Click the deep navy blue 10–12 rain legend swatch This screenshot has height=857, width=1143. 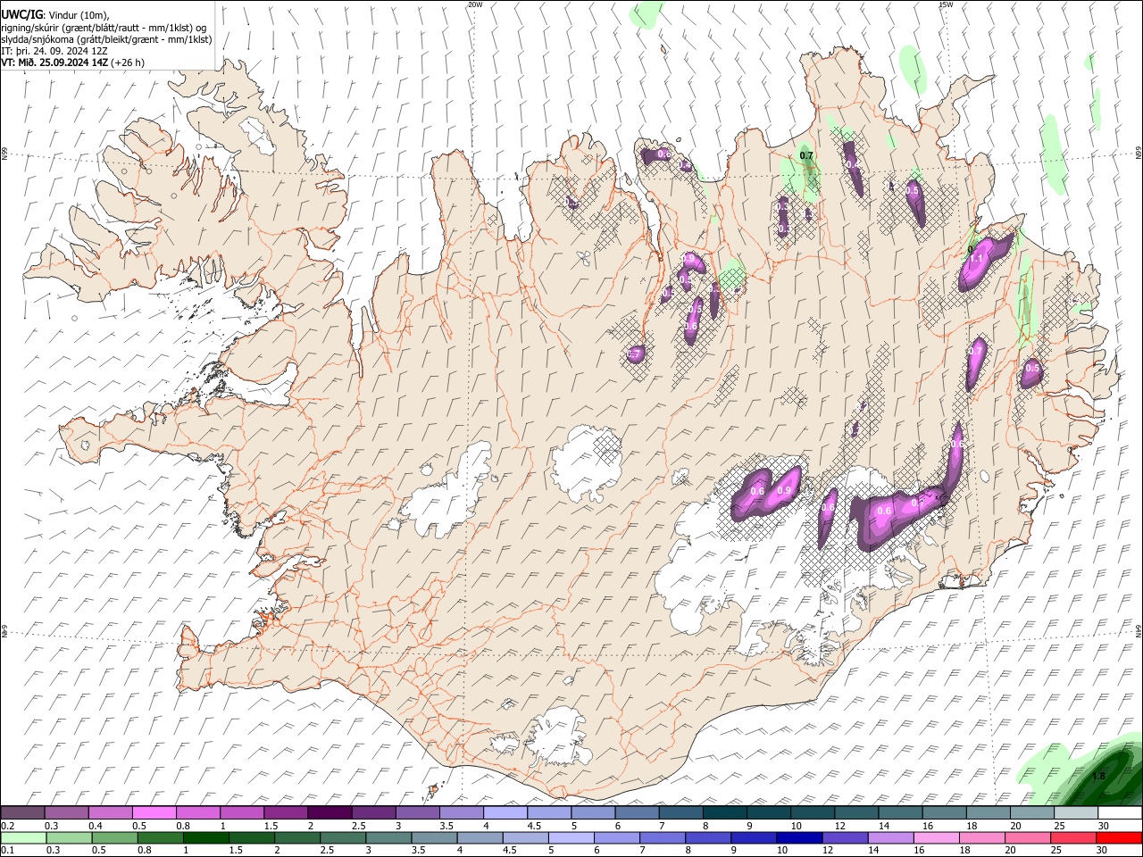pos(798,837)
